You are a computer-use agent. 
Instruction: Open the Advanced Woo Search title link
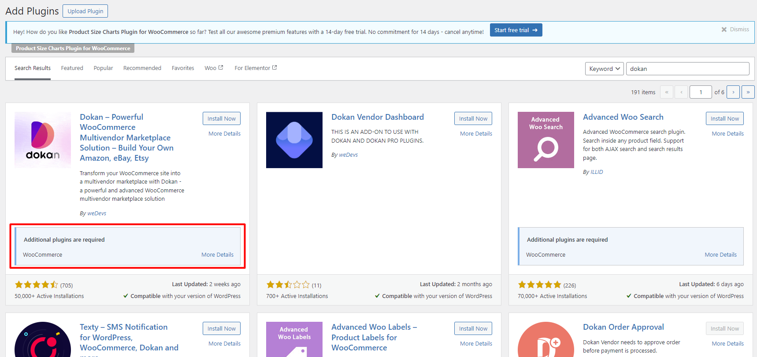[x=623, y=117]
